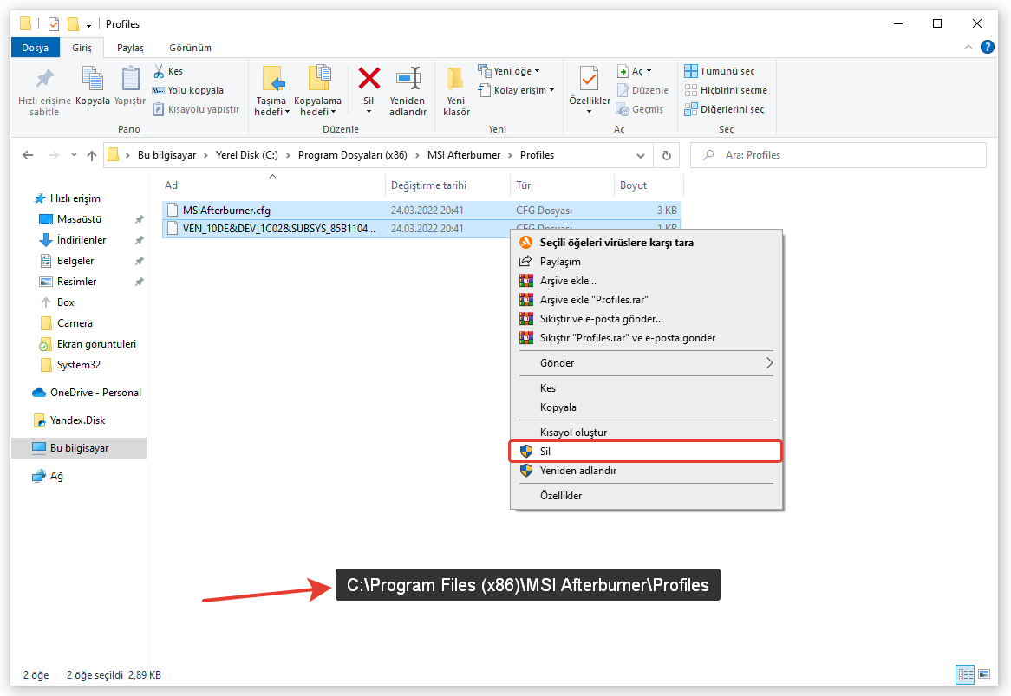Switch to large icons view toggle
Viewport: 1011px width, 696px height.
click(984, 674)
